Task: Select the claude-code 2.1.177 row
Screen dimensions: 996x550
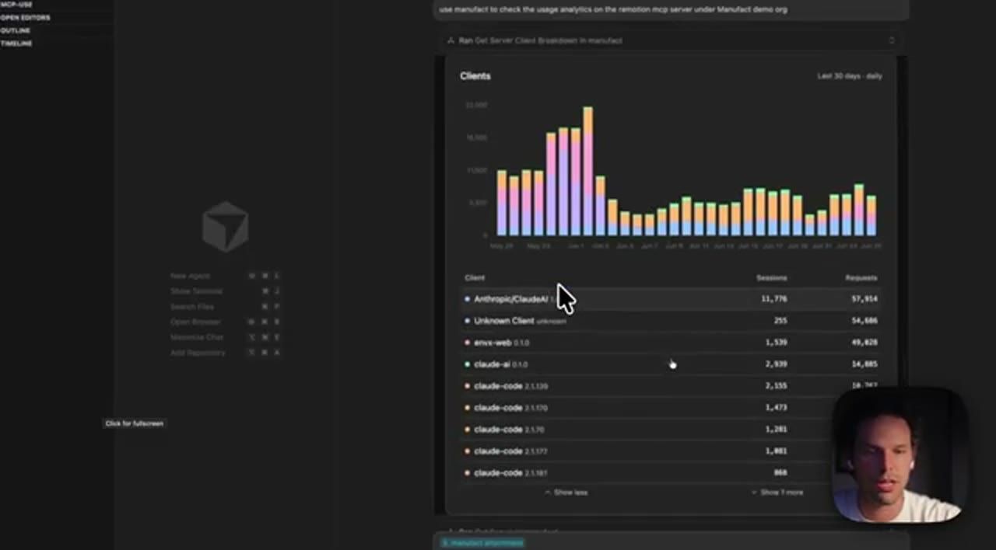Action: 671,451
